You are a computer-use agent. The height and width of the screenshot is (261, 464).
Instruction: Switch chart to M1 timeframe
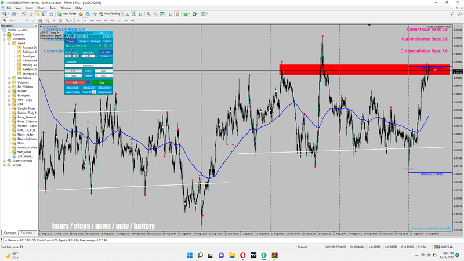tap(78, 20)
